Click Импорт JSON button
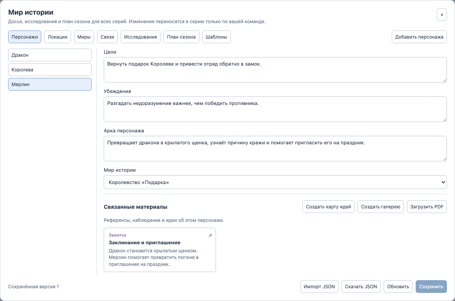Viewport: 455px width, 301px height. 319,286
